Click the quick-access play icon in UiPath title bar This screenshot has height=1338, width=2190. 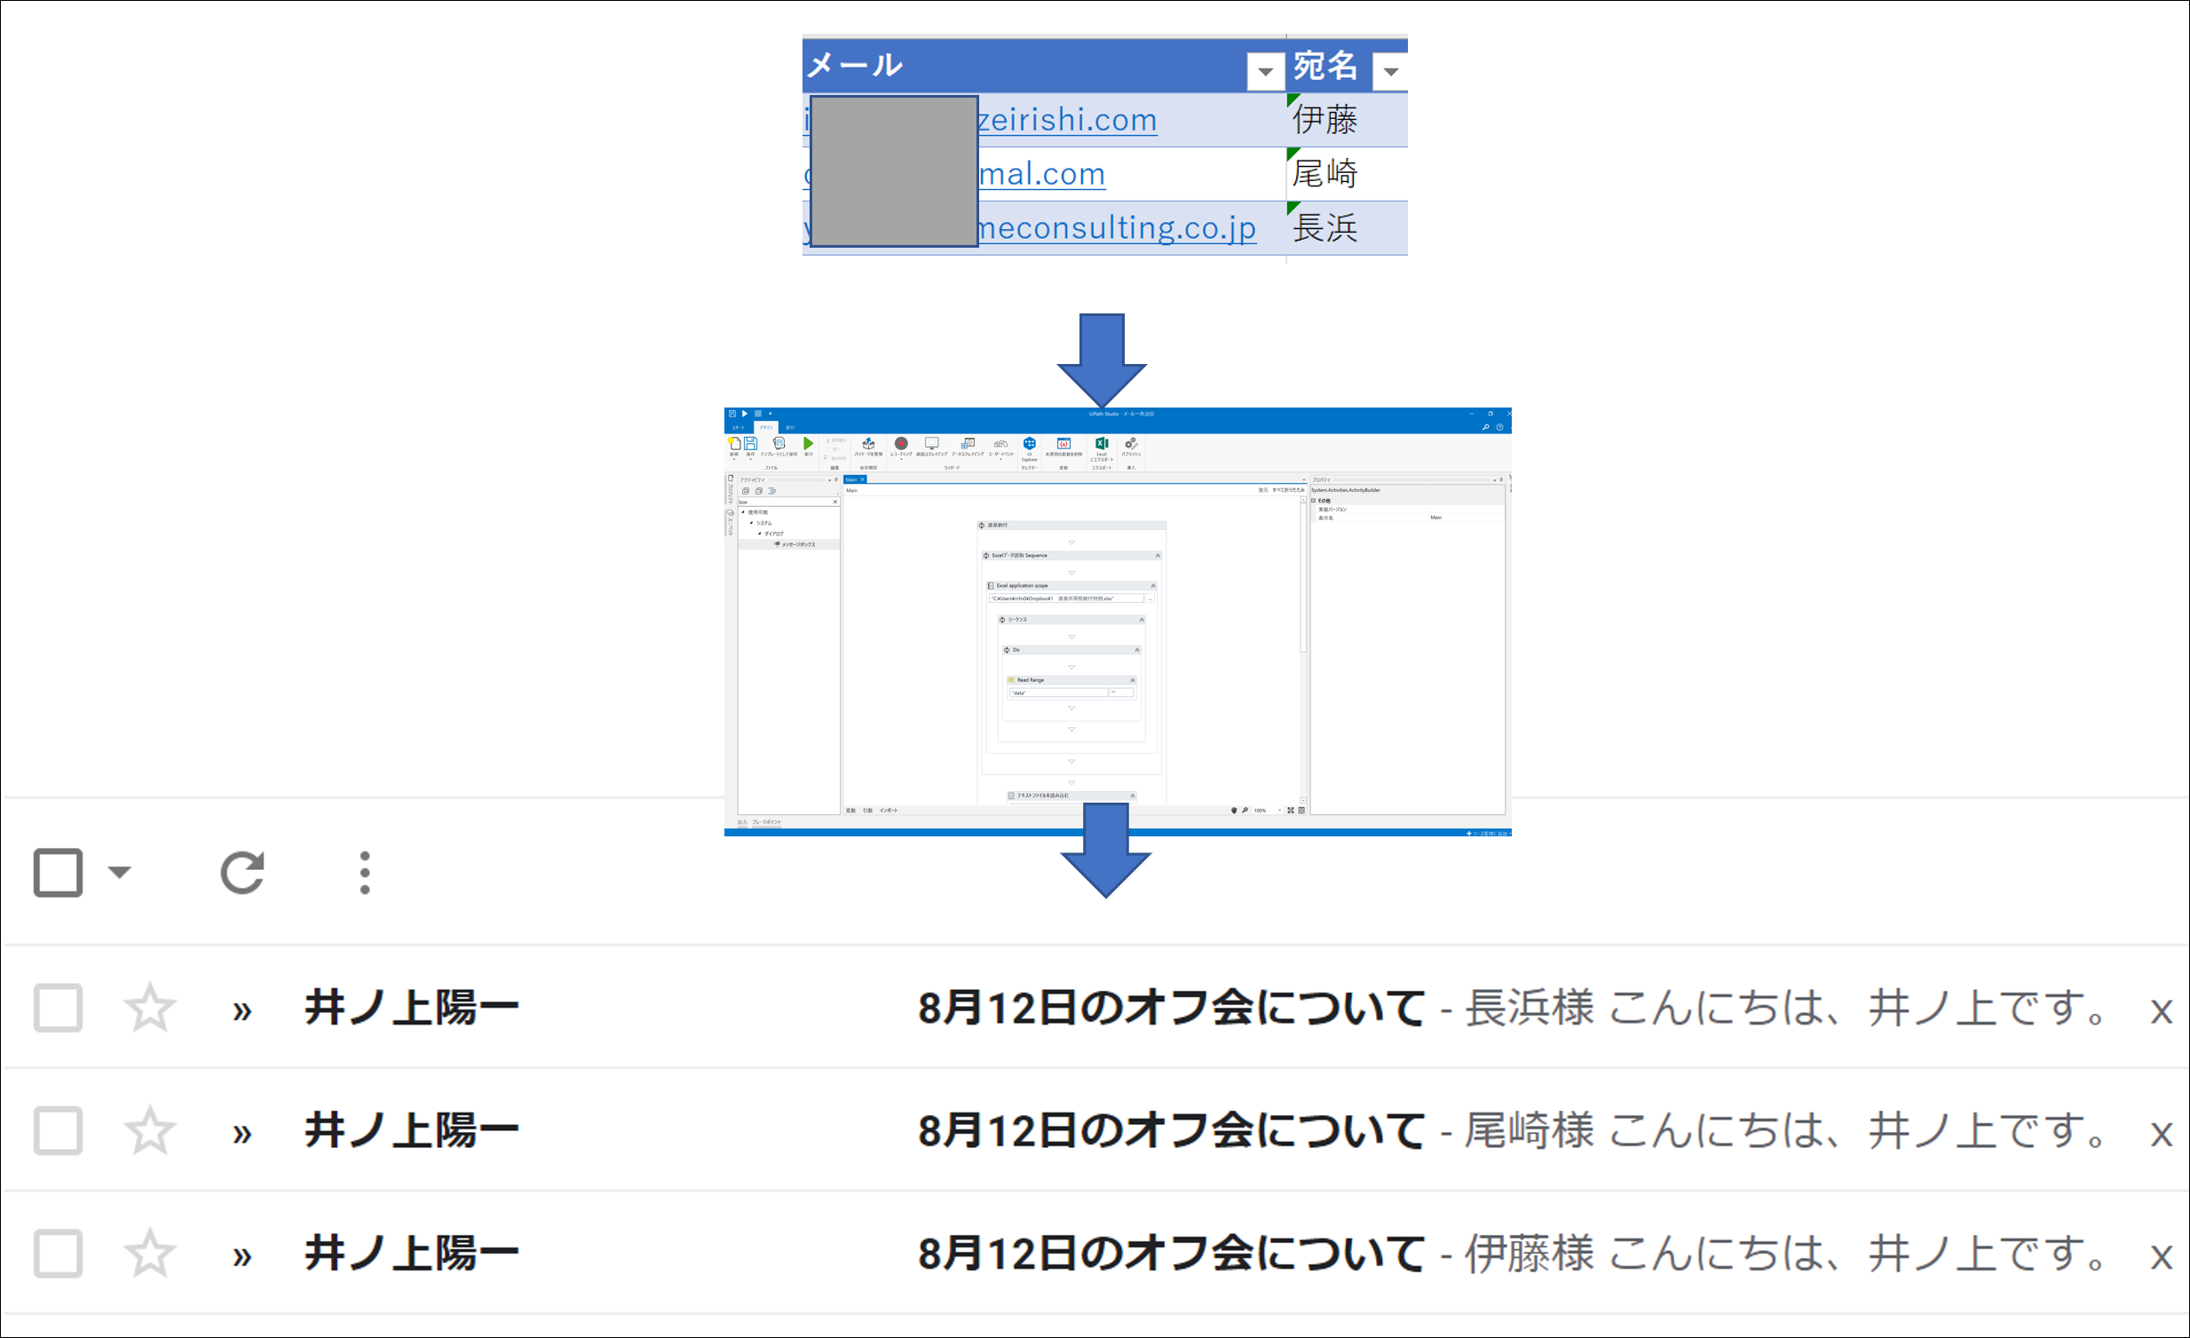click(x=745, y=414)
